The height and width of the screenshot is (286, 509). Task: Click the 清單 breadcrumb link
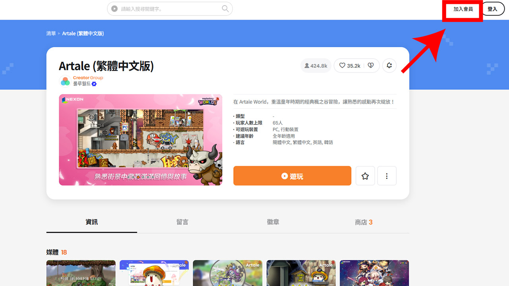point(51,33)
